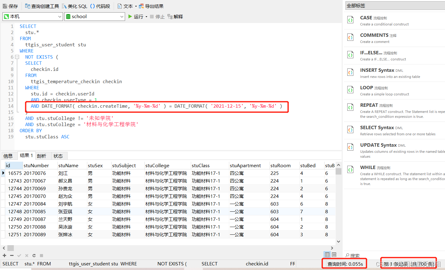The height and width of the screenshot is (270, 445).
Task: Select cell 20170067 in stuNumber
Action: (x=40, y=181)
